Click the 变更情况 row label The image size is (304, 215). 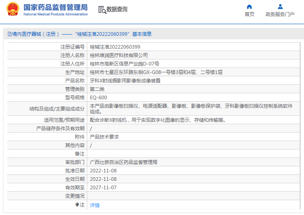tap(75, 196)
